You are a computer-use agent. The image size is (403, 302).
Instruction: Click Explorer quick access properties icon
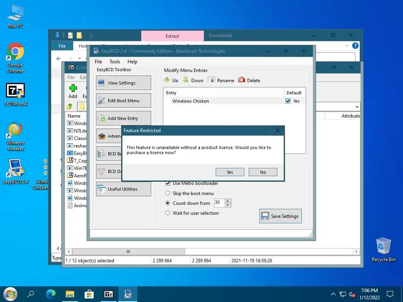pos(70,35)
